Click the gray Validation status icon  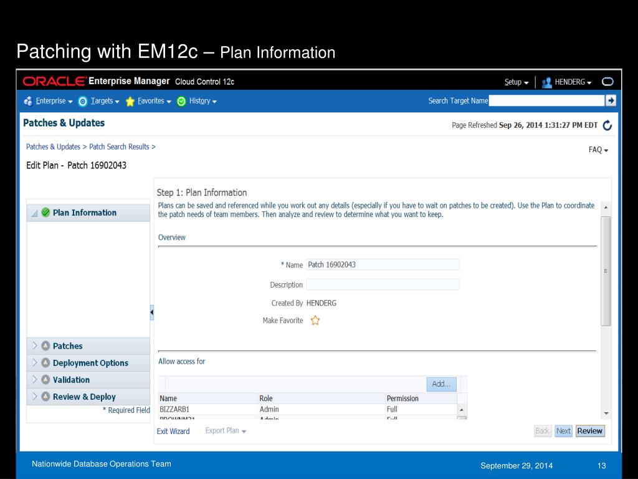tap(45, 380)
